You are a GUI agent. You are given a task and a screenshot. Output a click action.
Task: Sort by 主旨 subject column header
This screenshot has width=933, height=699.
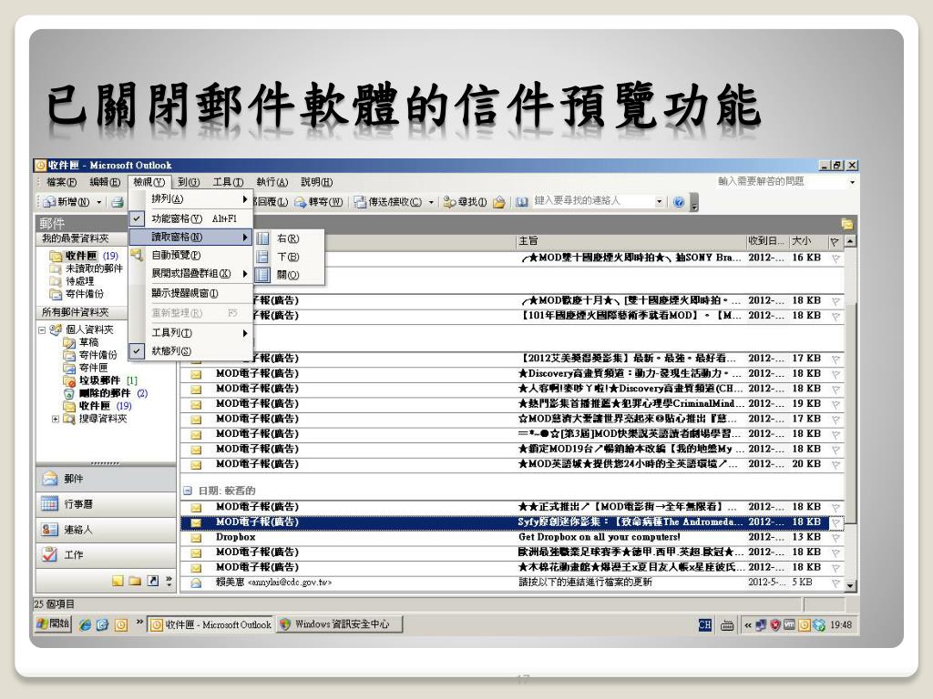coord(631,240)
